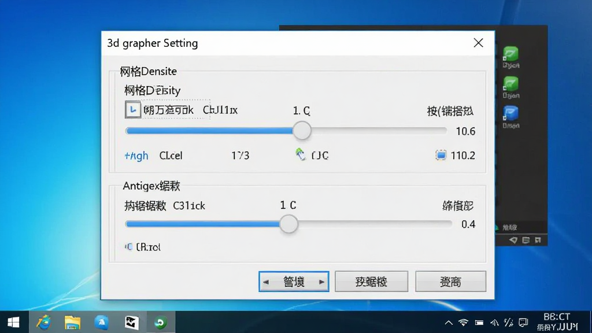
Task: Click right arrow on the focused button
Action: tap(321, 282)
